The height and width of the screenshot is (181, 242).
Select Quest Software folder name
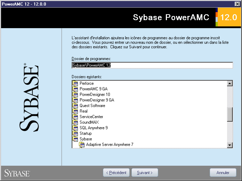(92, 106)
